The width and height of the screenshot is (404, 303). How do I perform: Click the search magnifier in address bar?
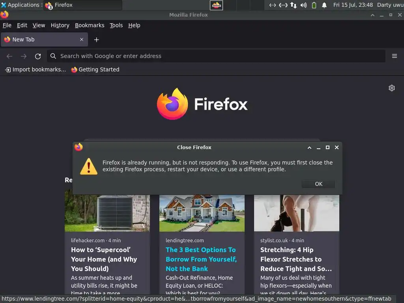pos(53,56)
